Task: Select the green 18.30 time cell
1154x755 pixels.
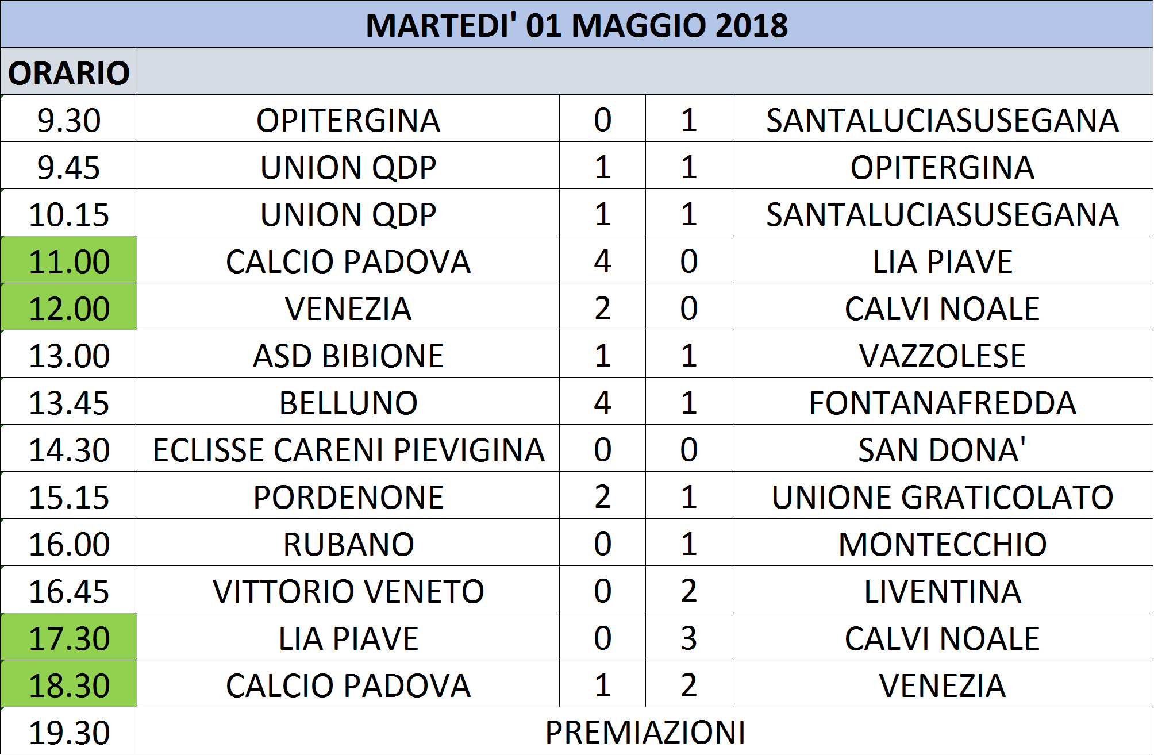Action: tap(69, 684)
